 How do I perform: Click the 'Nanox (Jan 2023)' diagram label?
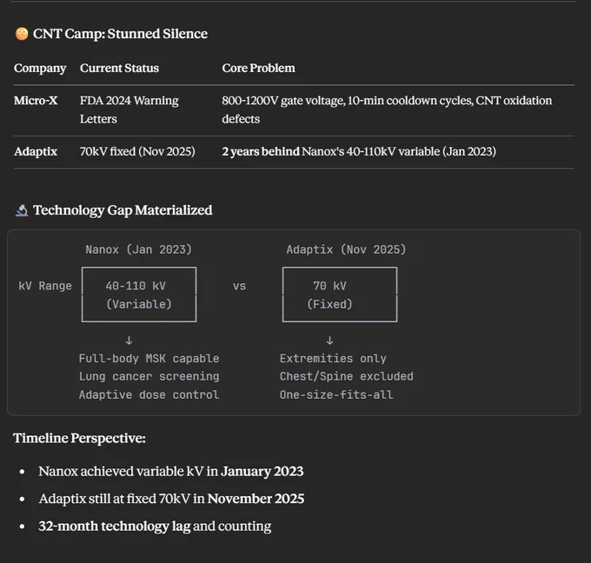pyautogui.click(x=139, y=249)
